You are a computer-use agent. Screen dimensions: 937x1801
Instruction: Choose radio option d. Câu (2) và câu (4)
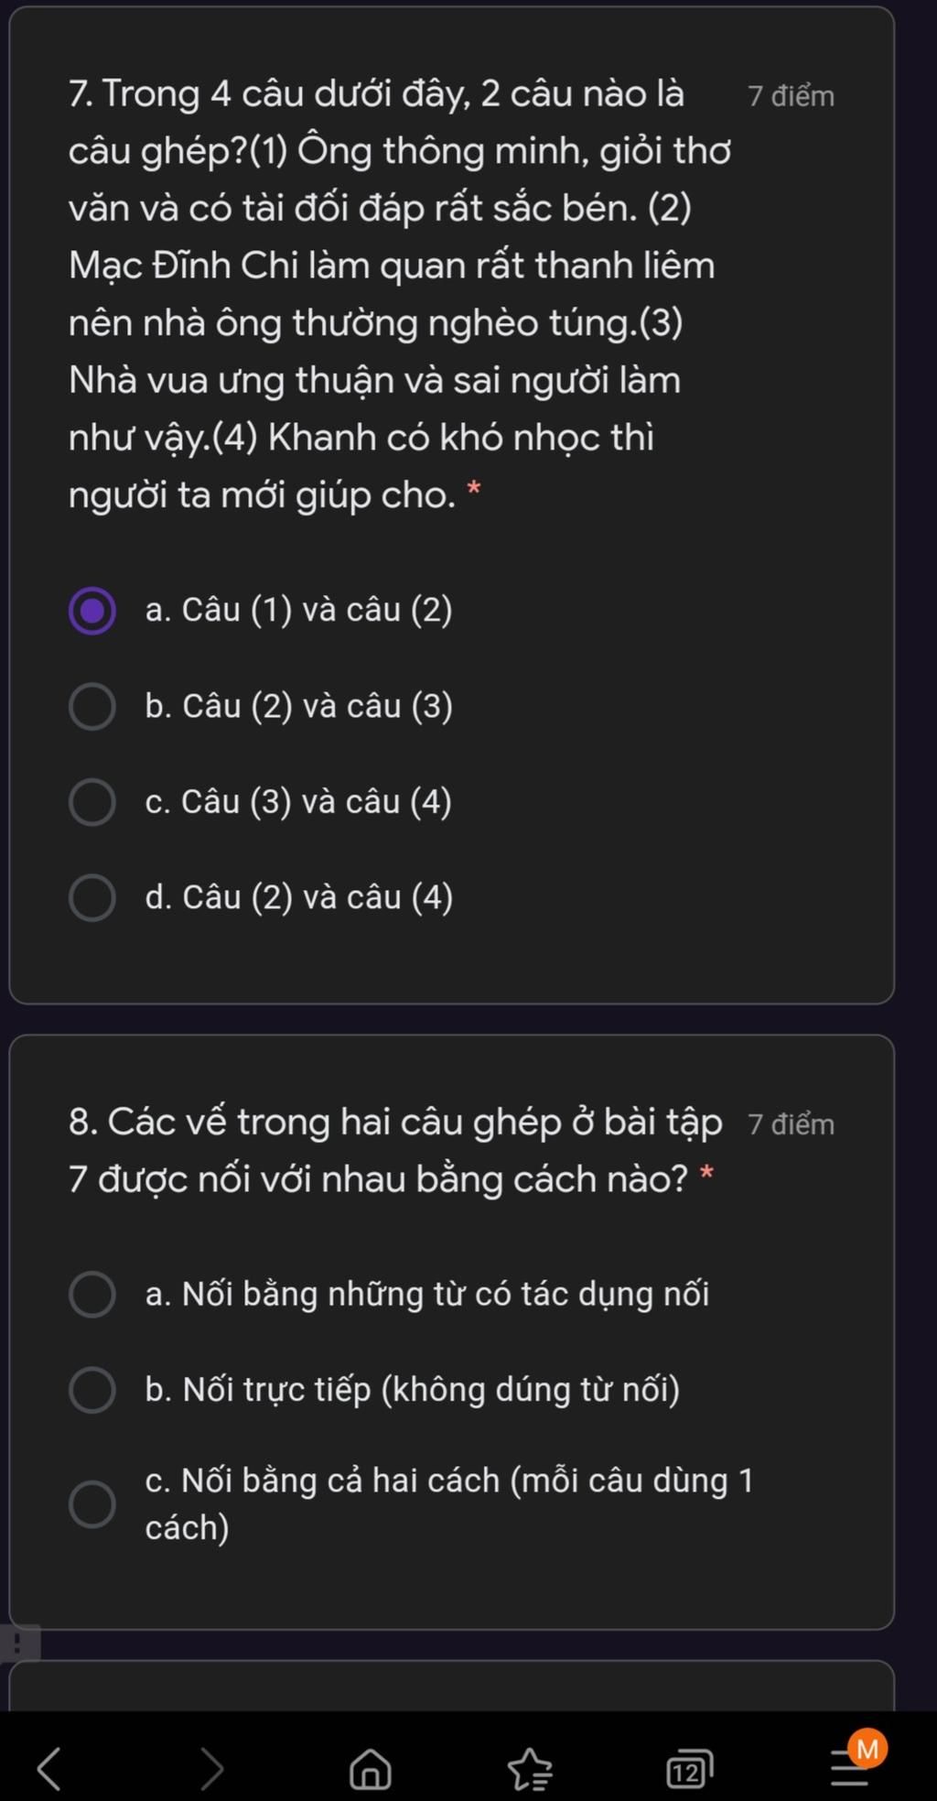click(x=92, y=897)
